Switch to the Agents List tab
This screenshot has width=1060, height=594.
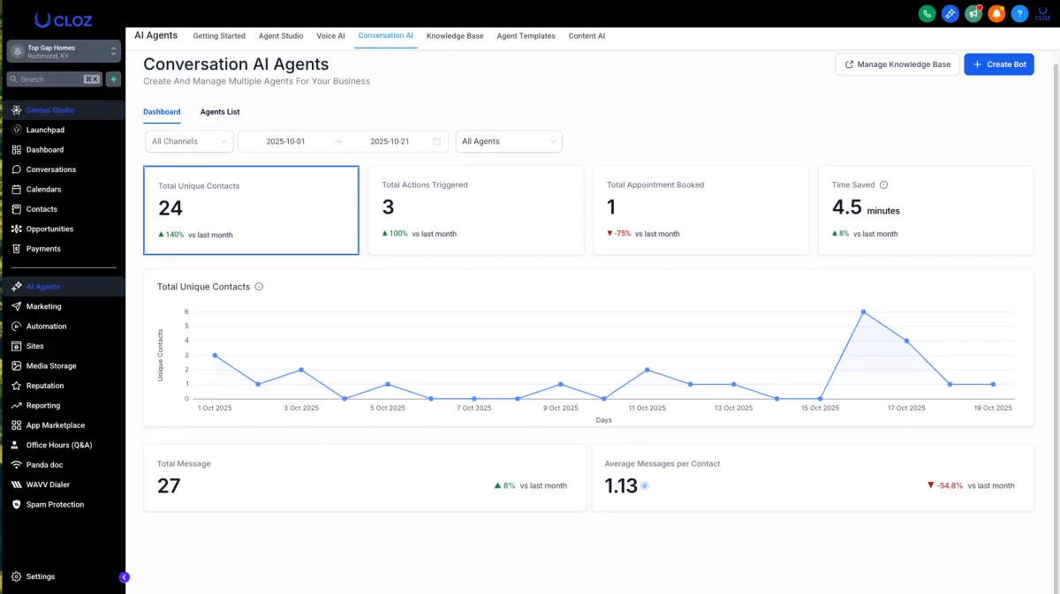pos(220,112)
